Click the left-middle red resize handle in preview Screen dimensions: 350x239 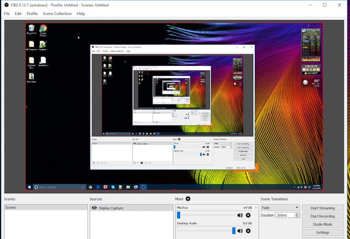[26, 107]
